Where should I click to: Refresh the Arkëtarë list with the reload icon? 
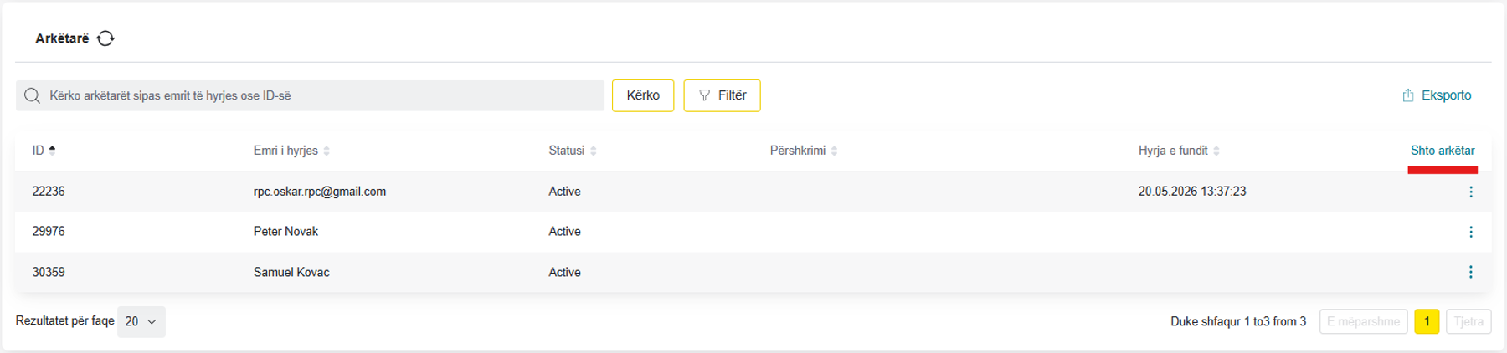coord(105,38)
